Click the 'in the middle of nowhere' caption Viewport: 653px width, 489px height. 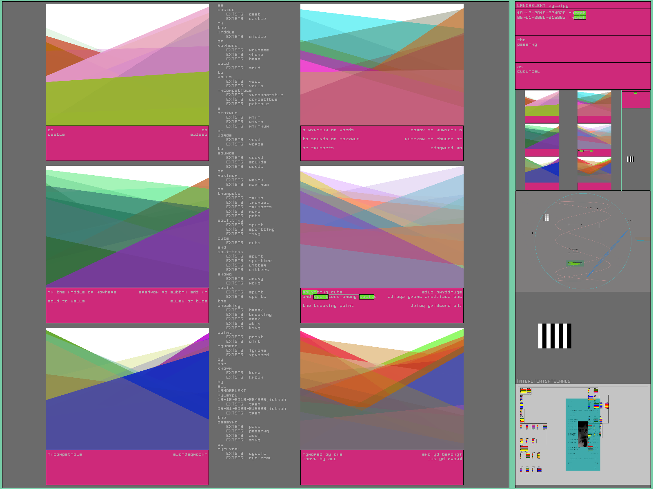click(x=82, y=292)
